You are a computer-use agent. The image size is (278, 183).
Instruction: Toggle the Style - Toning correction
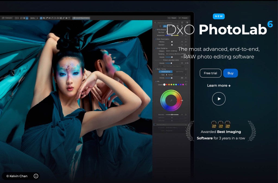pos(156,69)
